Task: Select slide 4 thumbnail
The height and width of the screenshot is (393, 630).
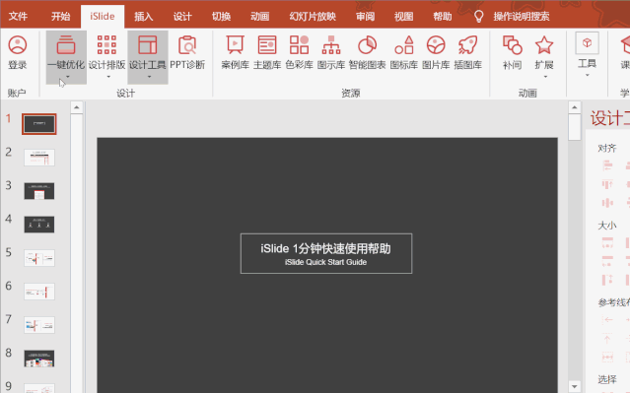Action: 39,225
